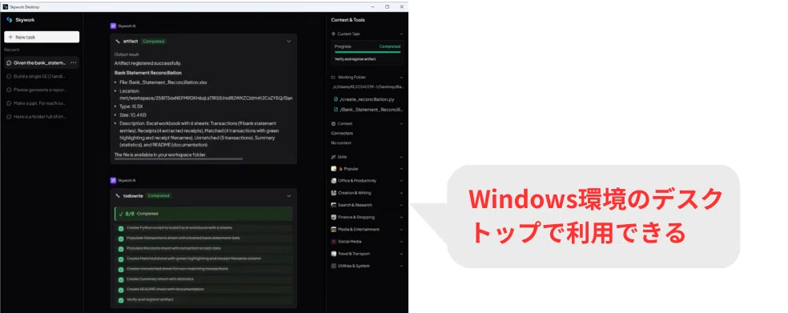Open options menu for 'Given the bank_statem...' task
Image resolution: width=788 pixels, height=313 pixels.
coord(74,62)
